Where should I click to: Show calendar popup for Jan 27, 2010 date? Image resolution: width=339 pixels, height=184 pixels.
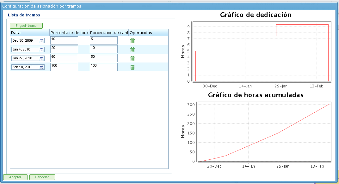42,58
